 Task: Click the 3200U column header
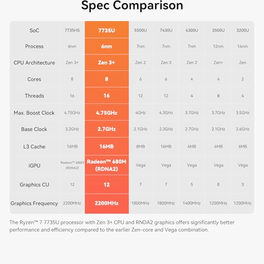242,30
